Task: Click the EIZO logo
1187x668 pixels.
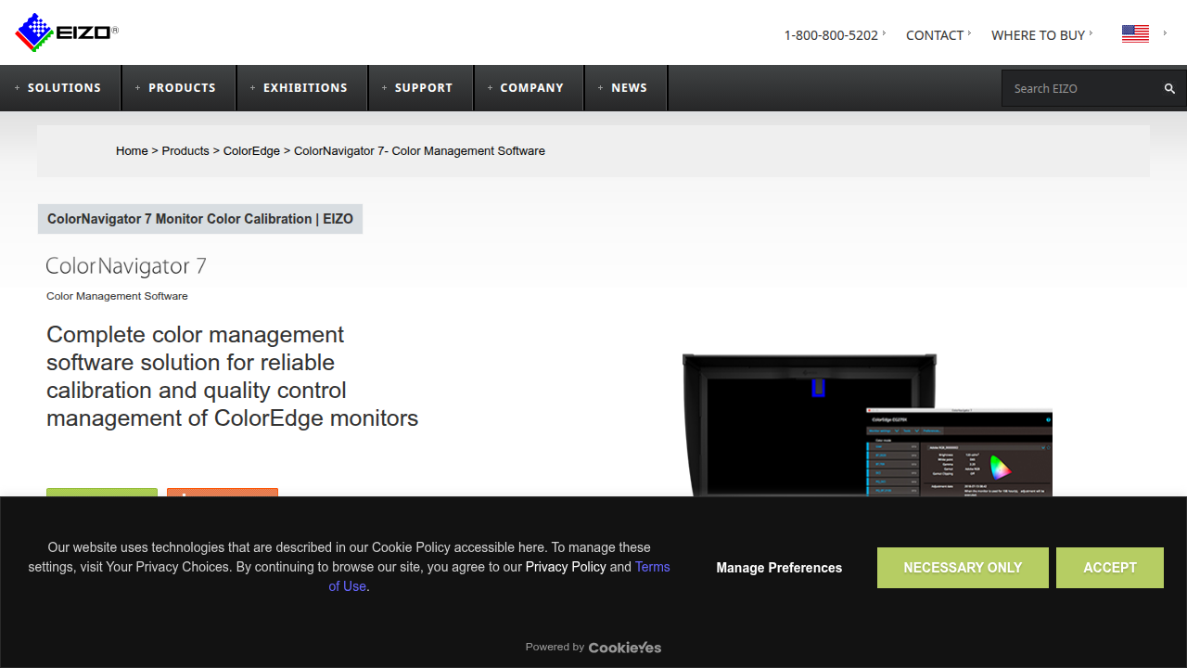Action: pos(67,32)
